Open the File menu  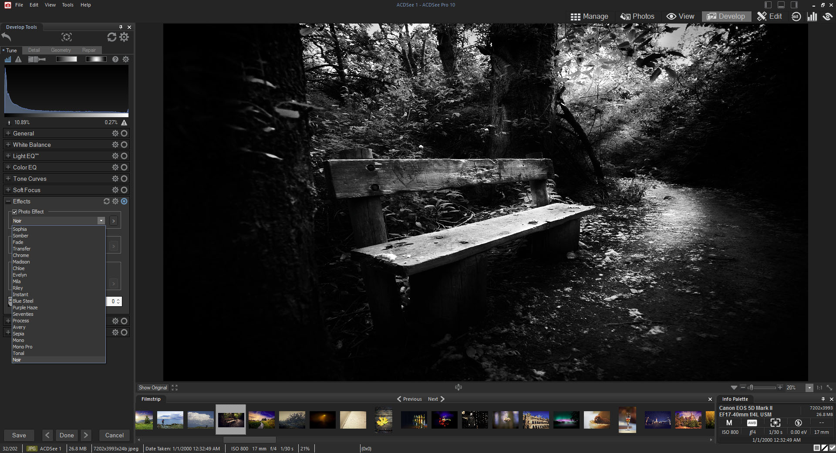[19, 5]
